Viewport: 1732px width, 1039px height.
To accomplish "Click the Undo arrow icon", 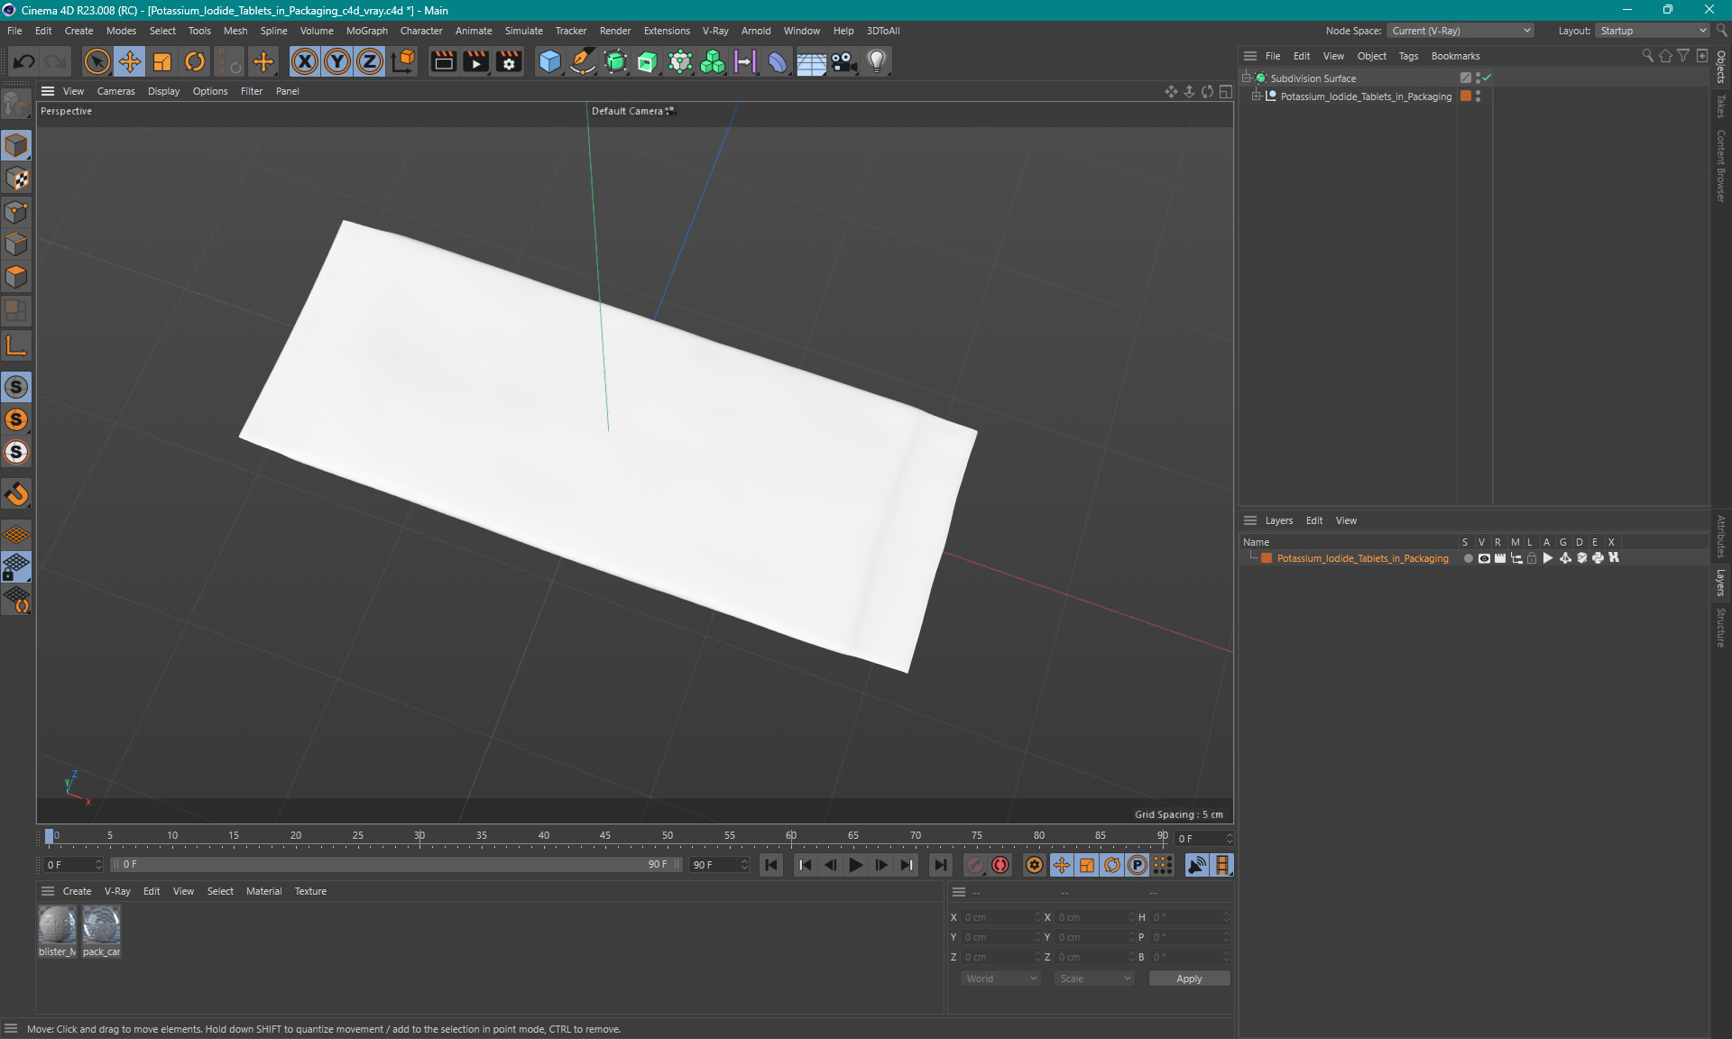I will click(x=24, y=61).
